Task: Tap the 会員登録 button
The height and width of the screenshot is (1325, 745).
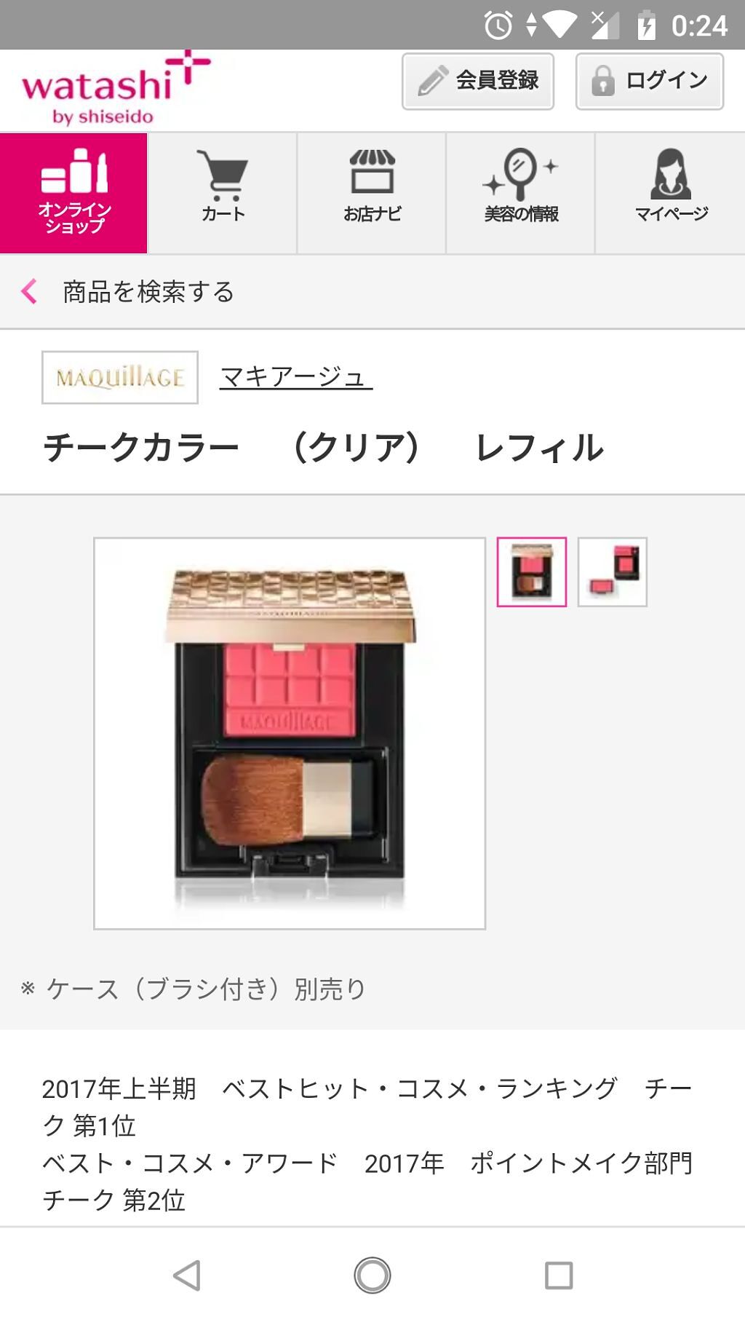Action: coord(478,82)
